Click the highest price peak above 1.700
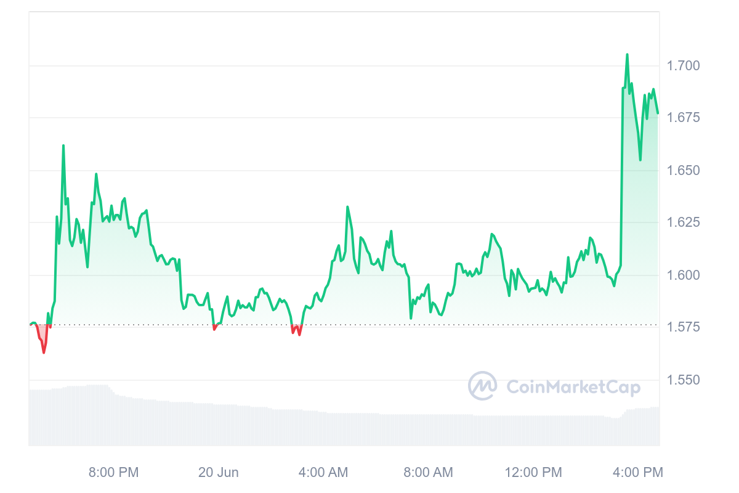739x493 pixels. [627, 55]
